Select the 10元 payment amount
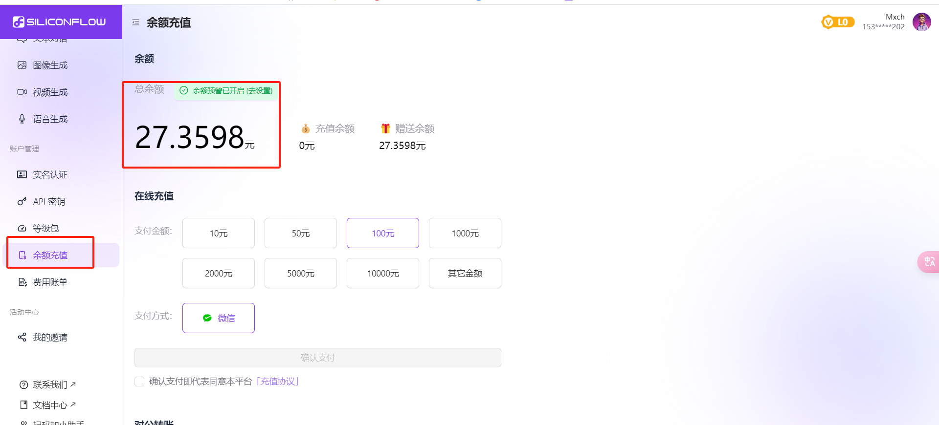Screen dimensions: 939x425 pos(219,234)
